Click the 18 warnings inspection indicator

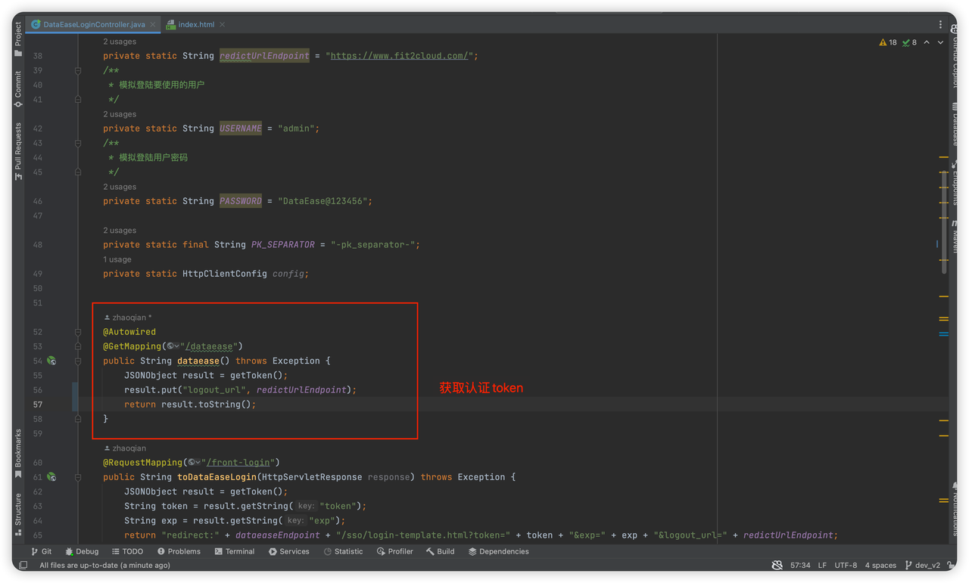[x=888, y=42]
